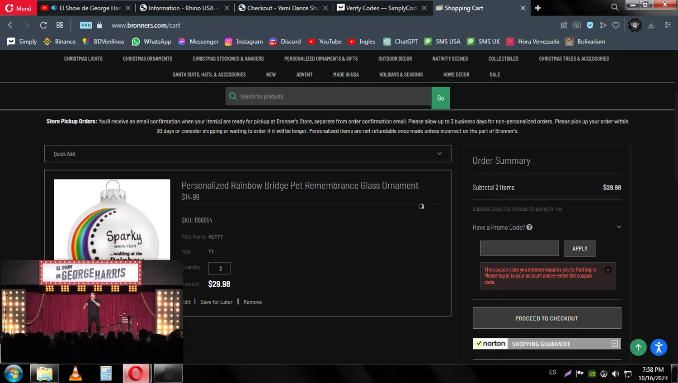678x383 pixels.
Task: Open Christmas Ornaments category menu
Action: click(x=147, y=59)
